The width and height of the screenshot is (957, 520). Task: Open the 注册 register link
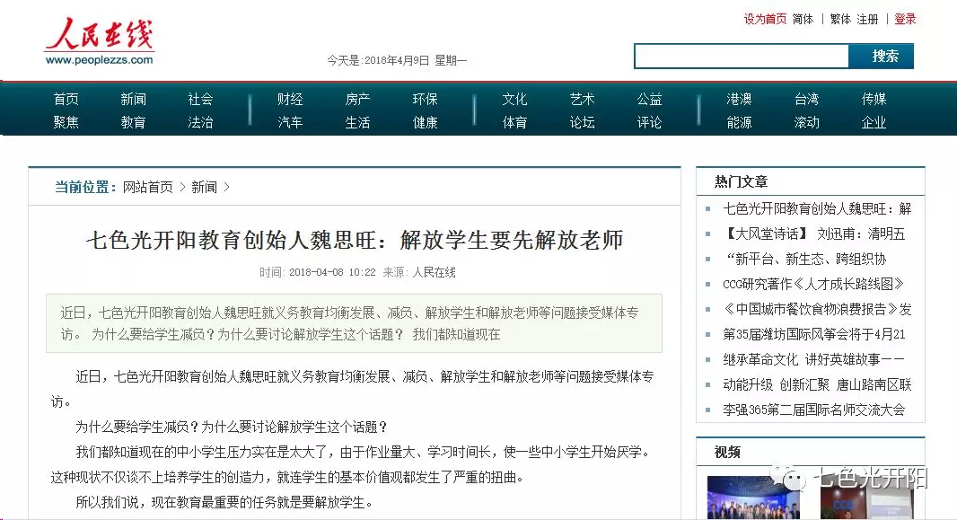867,19
